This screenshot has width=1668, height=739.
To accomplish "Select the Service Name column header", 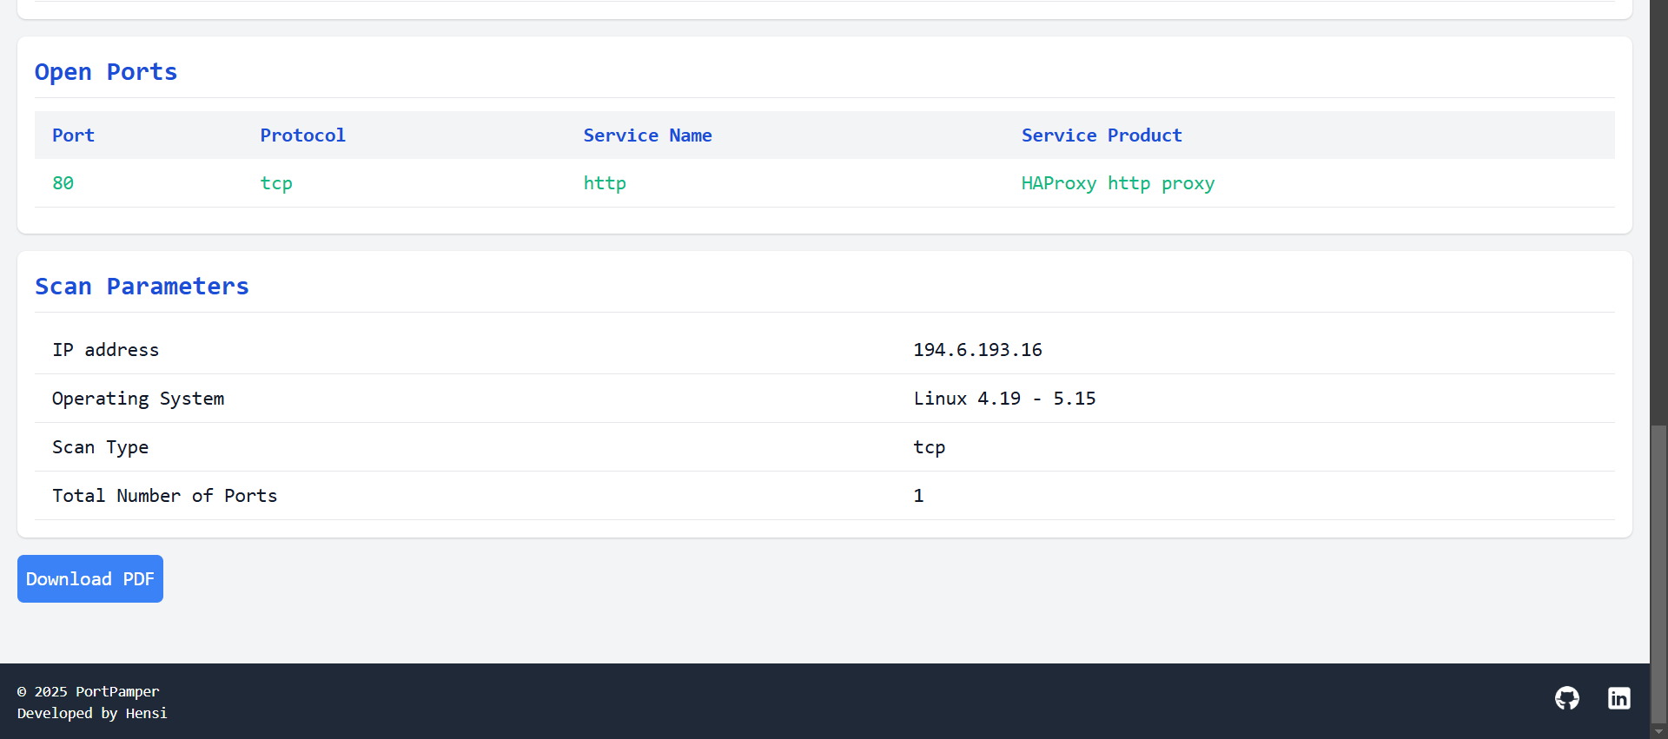I will pyautogui.click(x=648, y=135).
